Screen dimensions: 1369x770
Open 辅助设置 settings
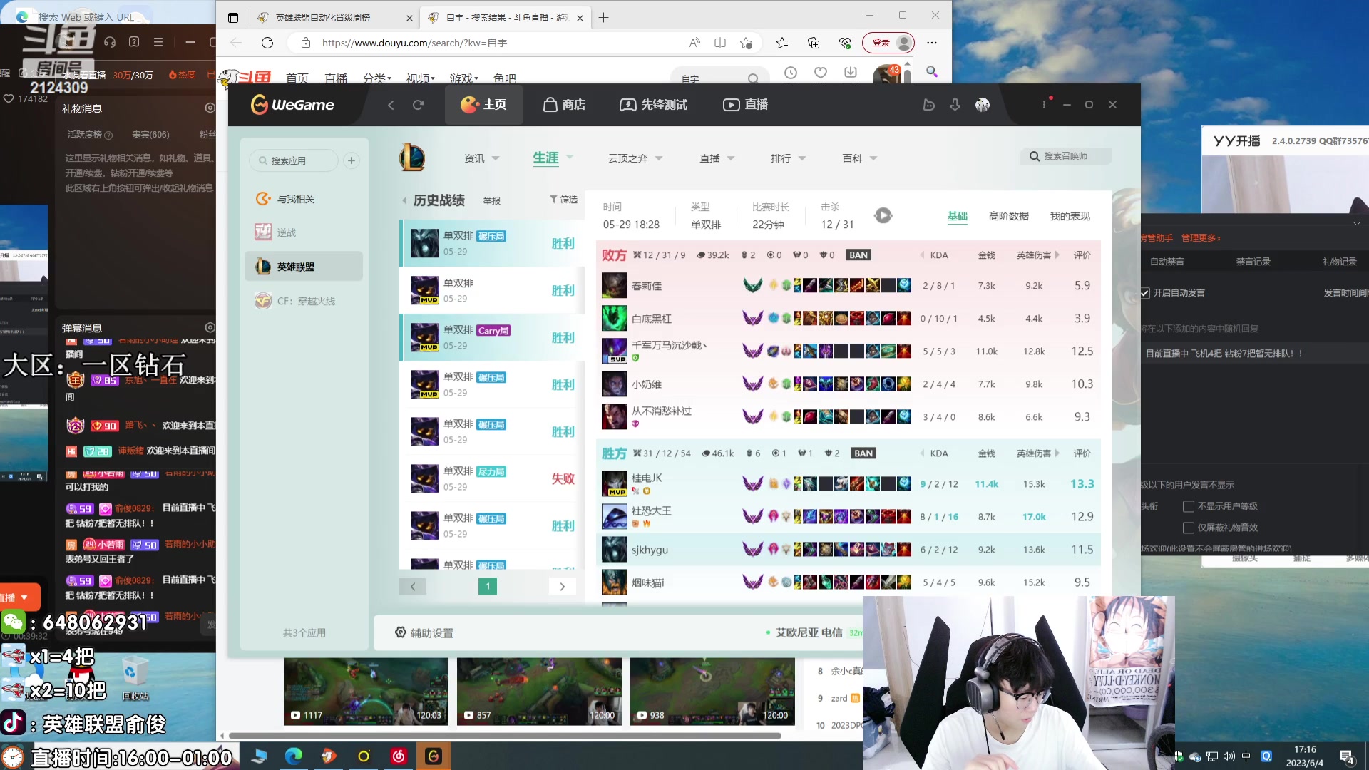coord(424,633)
